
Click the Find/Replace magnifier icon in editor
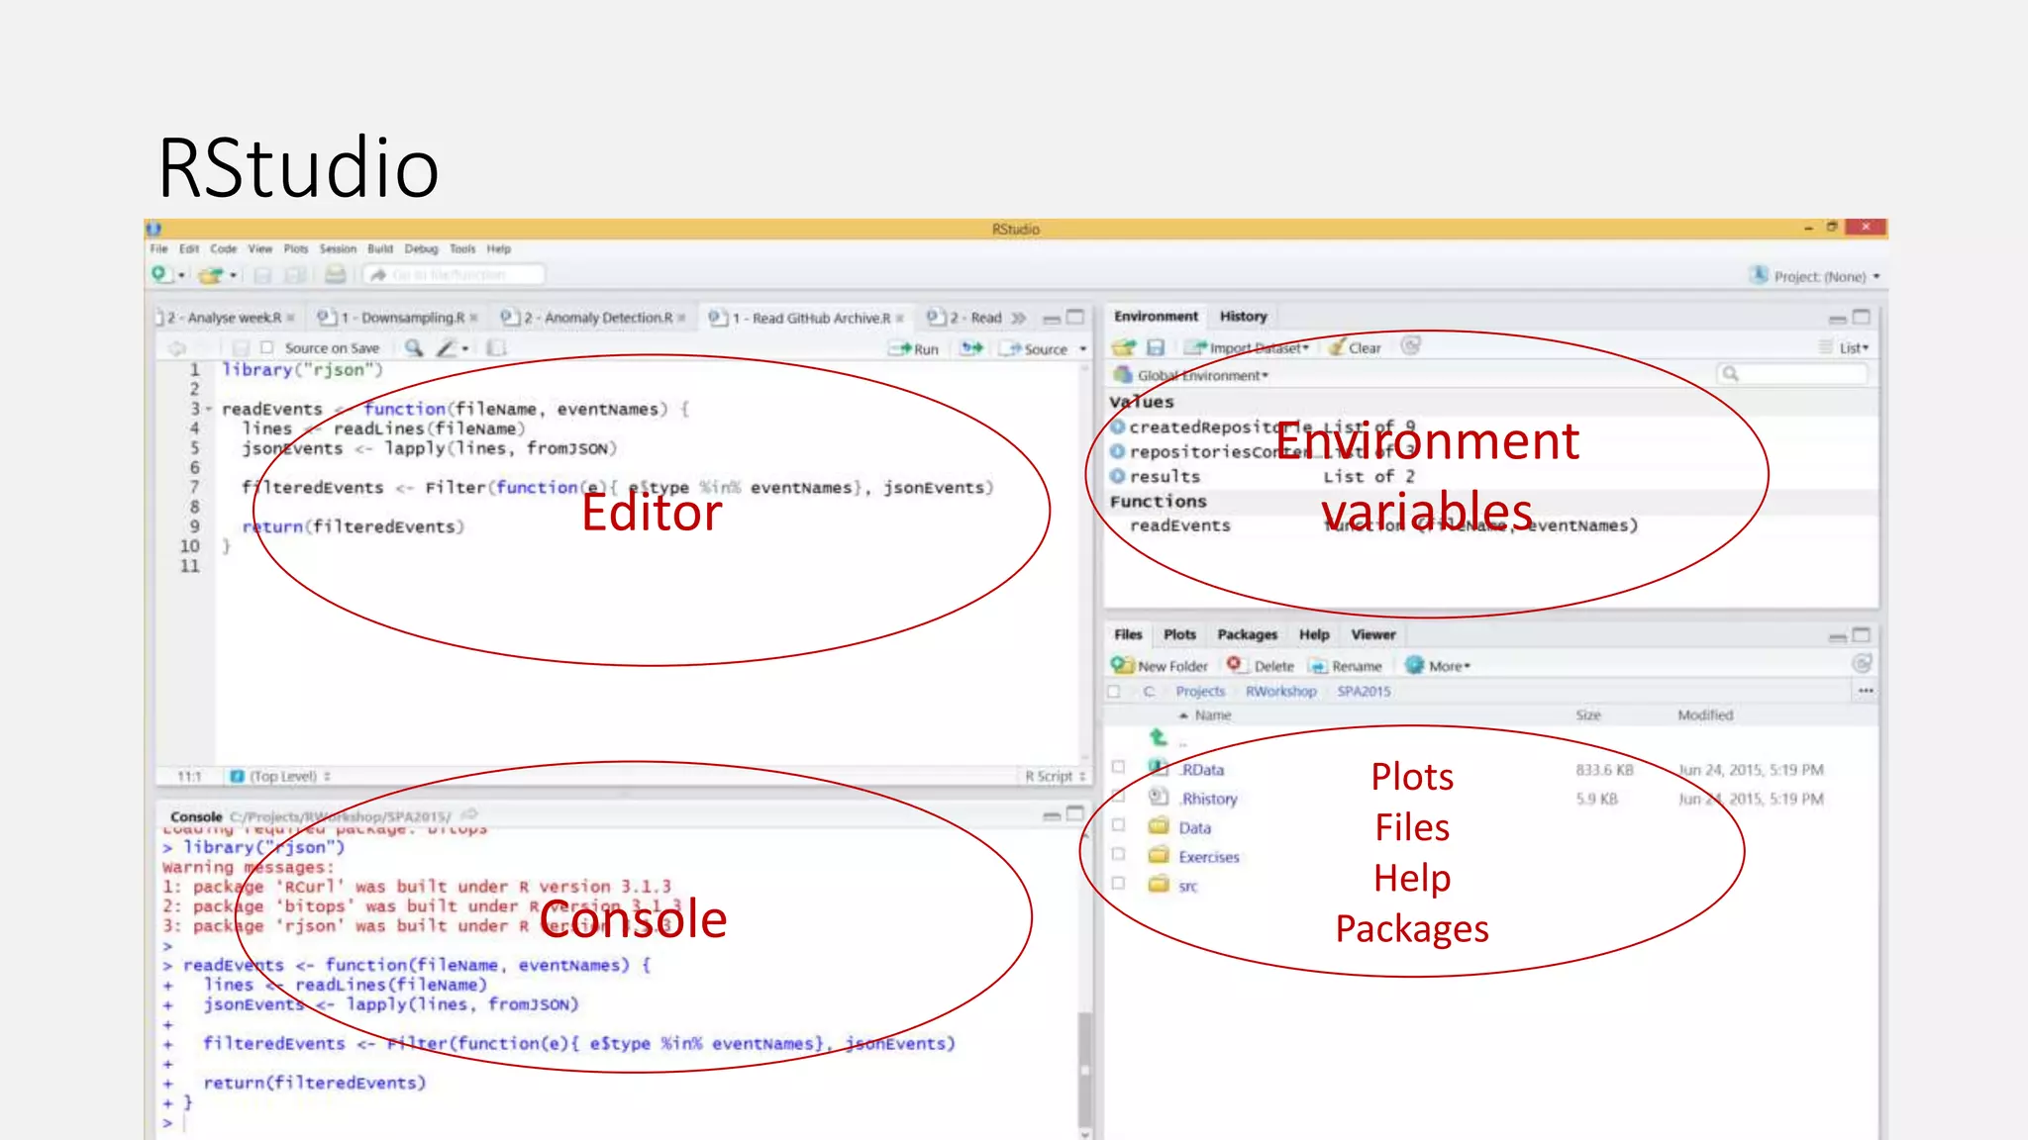414,347
